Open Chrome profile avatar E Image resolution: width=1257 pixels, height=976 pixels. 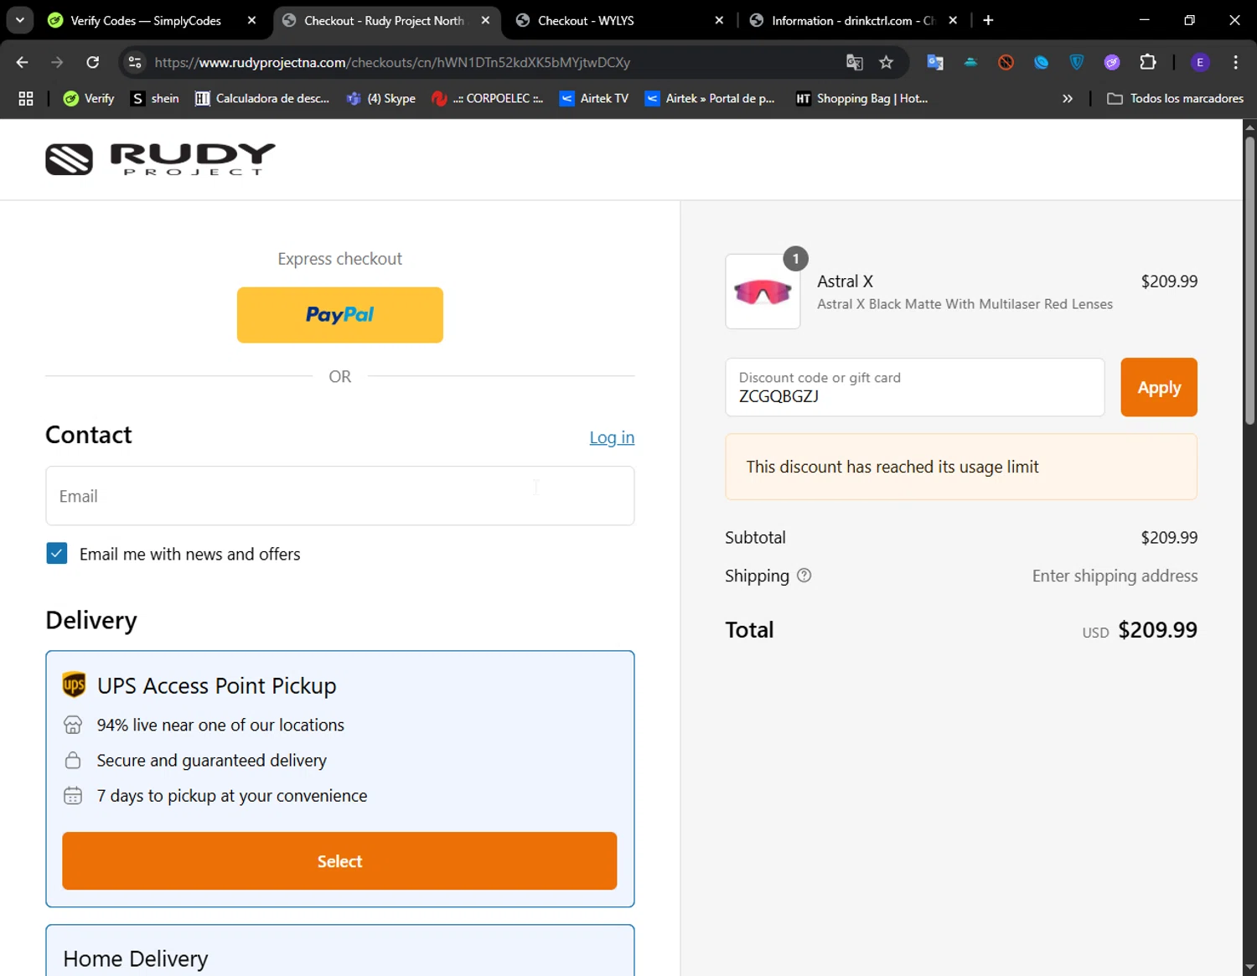pyautogui.click(x=1200, y=62)
